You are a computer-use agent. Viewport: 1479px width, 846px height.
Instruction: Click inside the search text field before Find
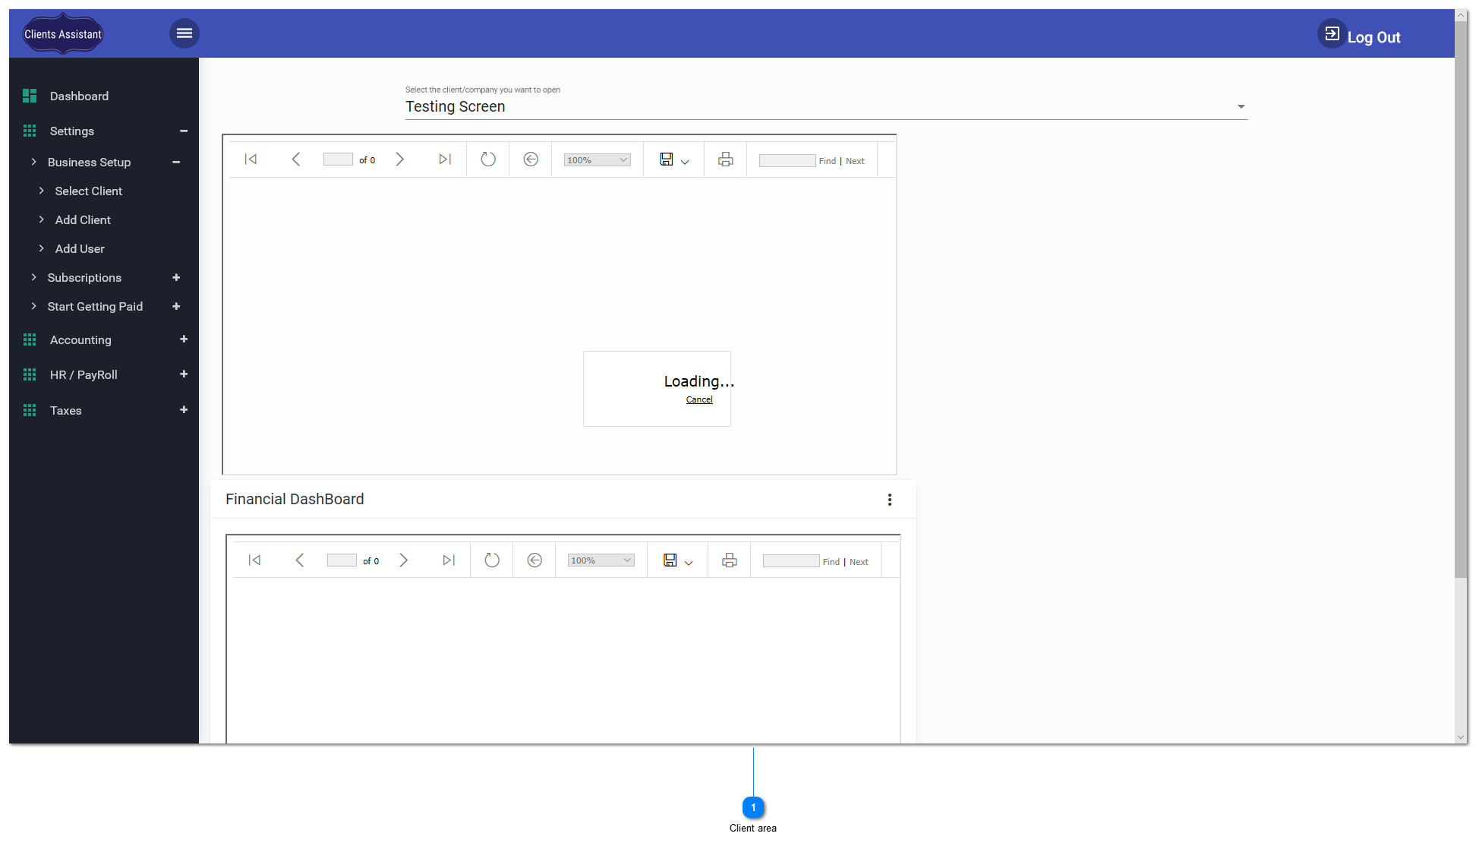(x=787, y=159)
